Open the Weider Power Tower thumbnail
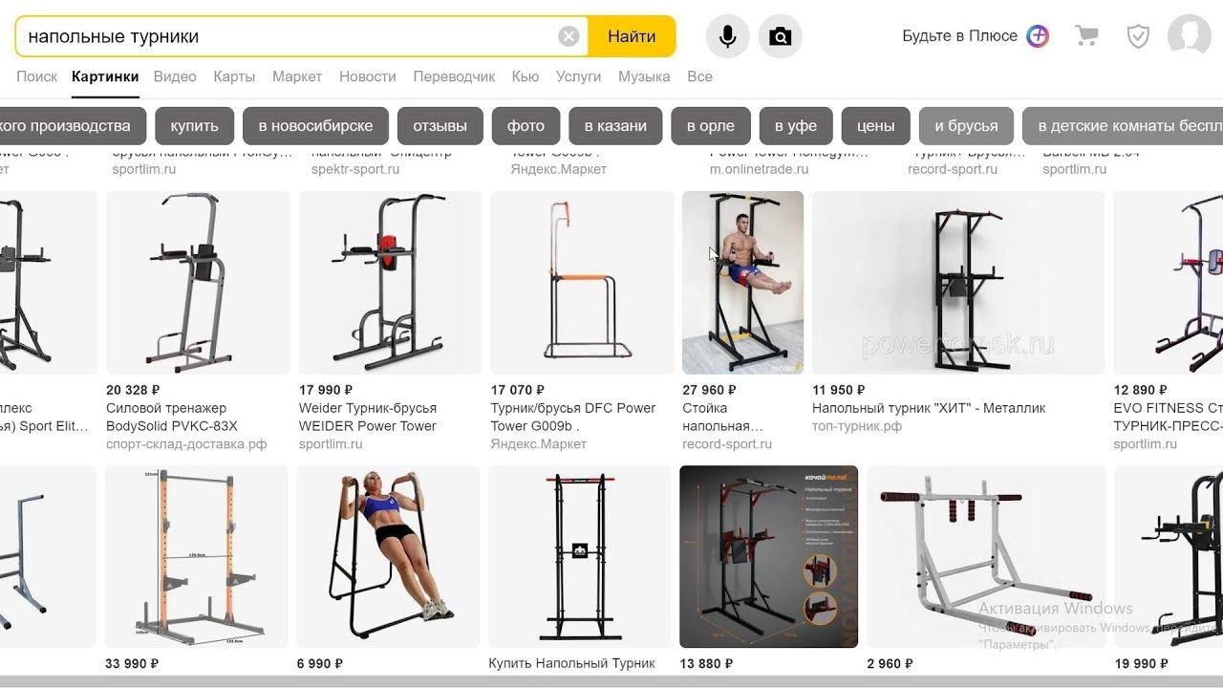Viewport: 1223px width, 688px height. 390,283
